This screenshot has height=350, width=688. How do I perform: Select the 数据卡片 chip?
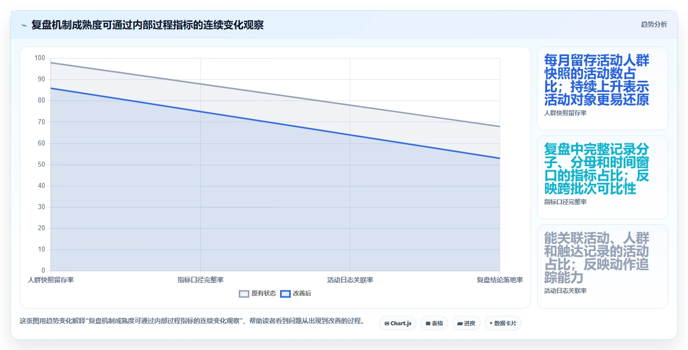[503, 323]
